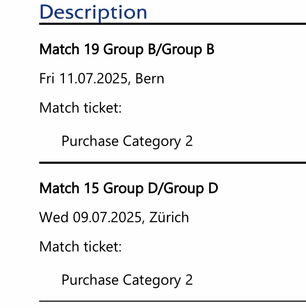Select Purchase Category 2 for Match 15

[x=127, y=280]
